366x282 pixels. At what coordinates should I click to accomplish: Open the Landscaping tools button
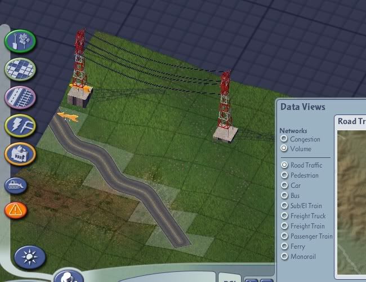(20, 41)
